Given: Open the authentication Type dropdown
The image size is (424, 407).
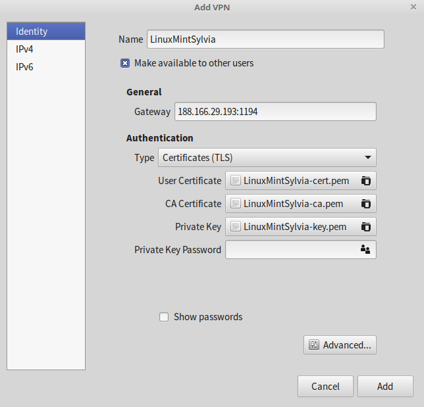Looking at the screenshot, I should pyautogui.click(x=267, y=158).
